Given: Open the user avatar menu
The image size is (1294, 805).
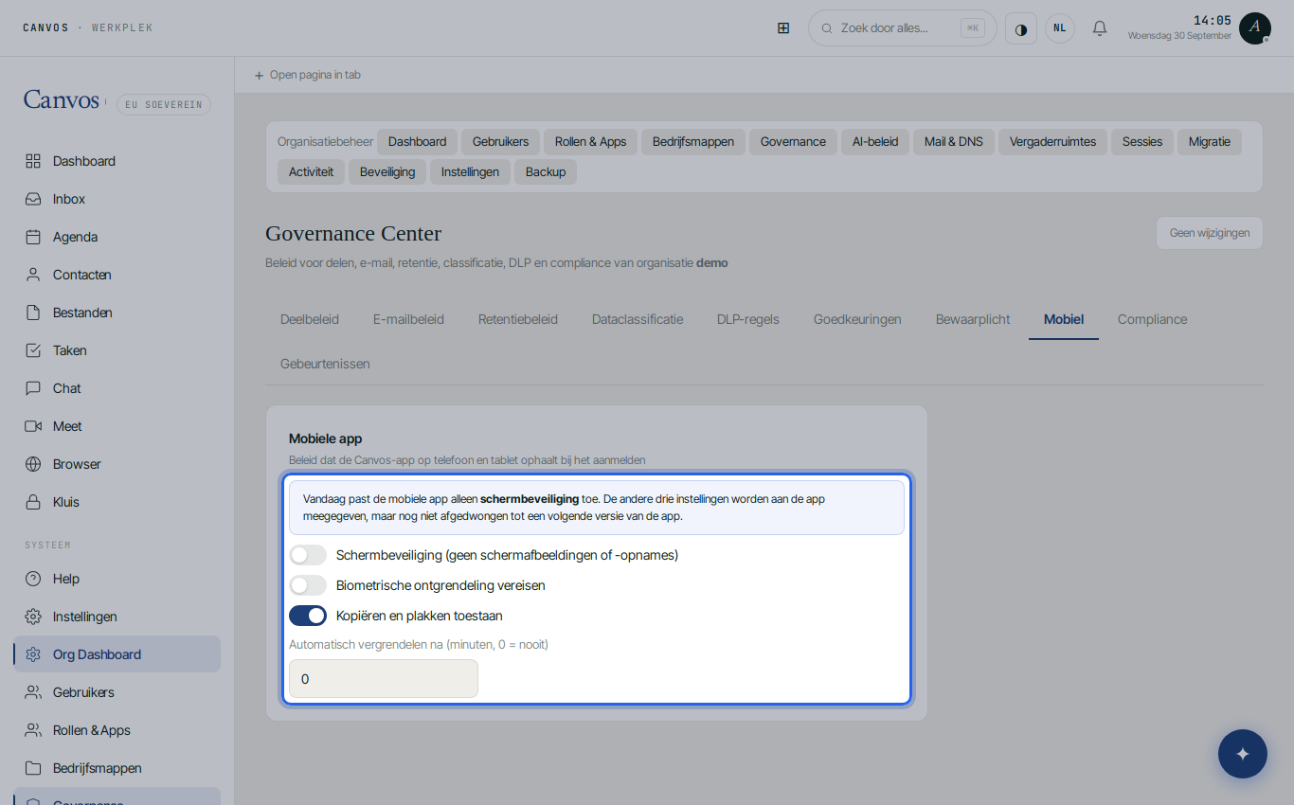Looking at the screenshot, I should (x=1255, y=28).
